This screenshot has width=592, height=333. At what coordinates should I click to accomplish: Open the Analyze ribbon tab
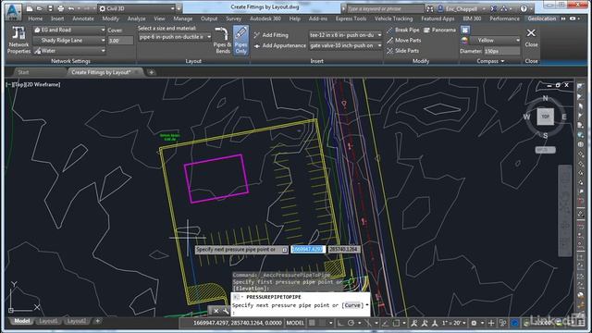click(136, 18)
